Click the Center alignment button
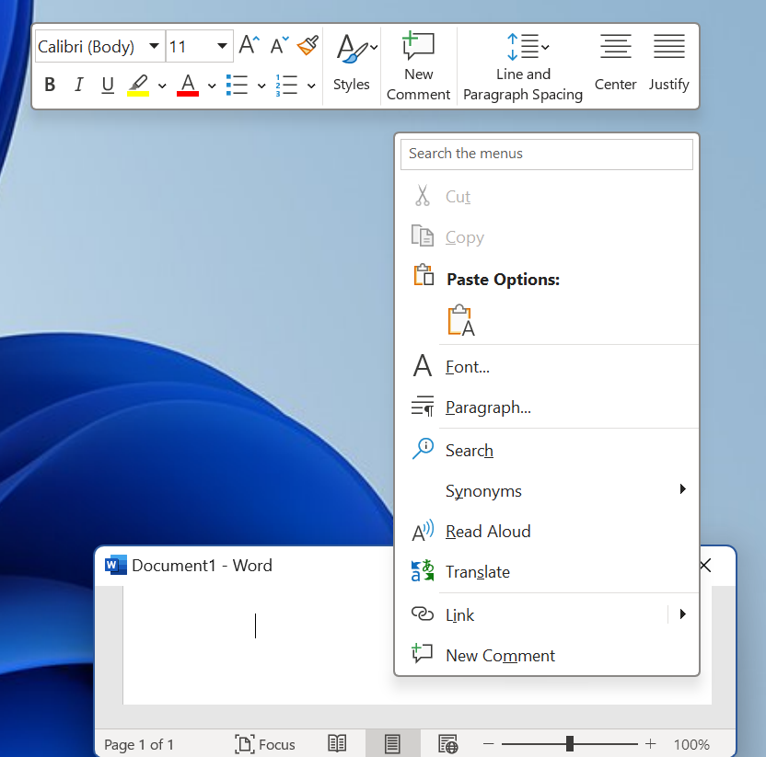 pyautogui.click(x=615, y=65)
